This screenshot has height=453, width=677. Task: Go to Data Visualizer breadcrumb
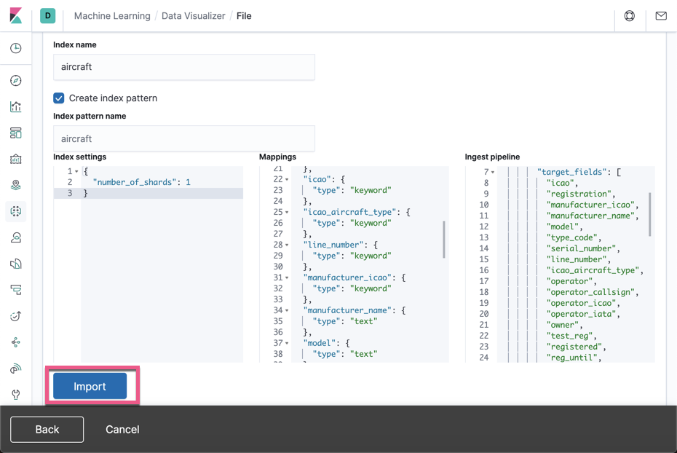194,16
